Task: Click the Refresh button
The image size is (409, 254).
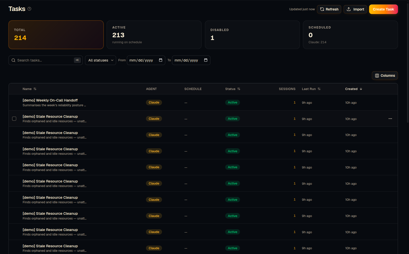Action: pyautogui.click(x=329, y=9)
